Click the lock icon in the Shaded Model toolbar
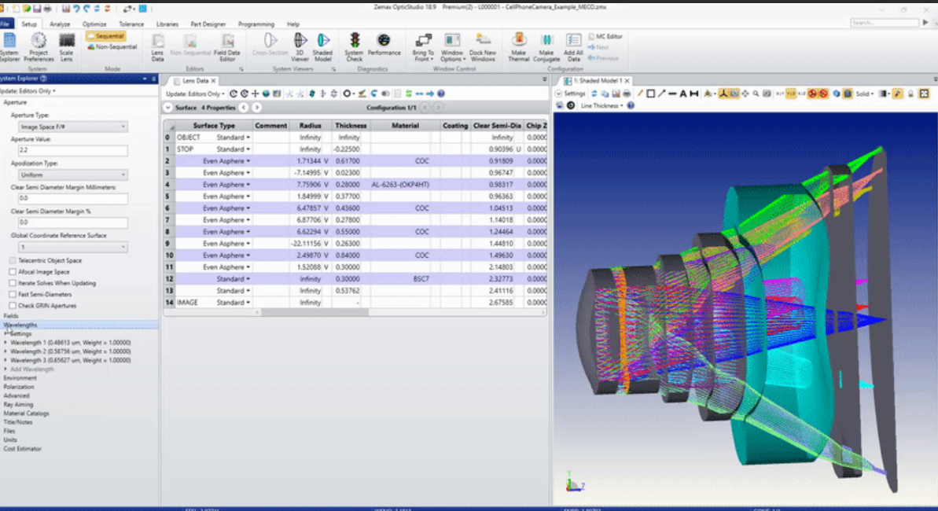The image size is (938, 511). [910, 94]
